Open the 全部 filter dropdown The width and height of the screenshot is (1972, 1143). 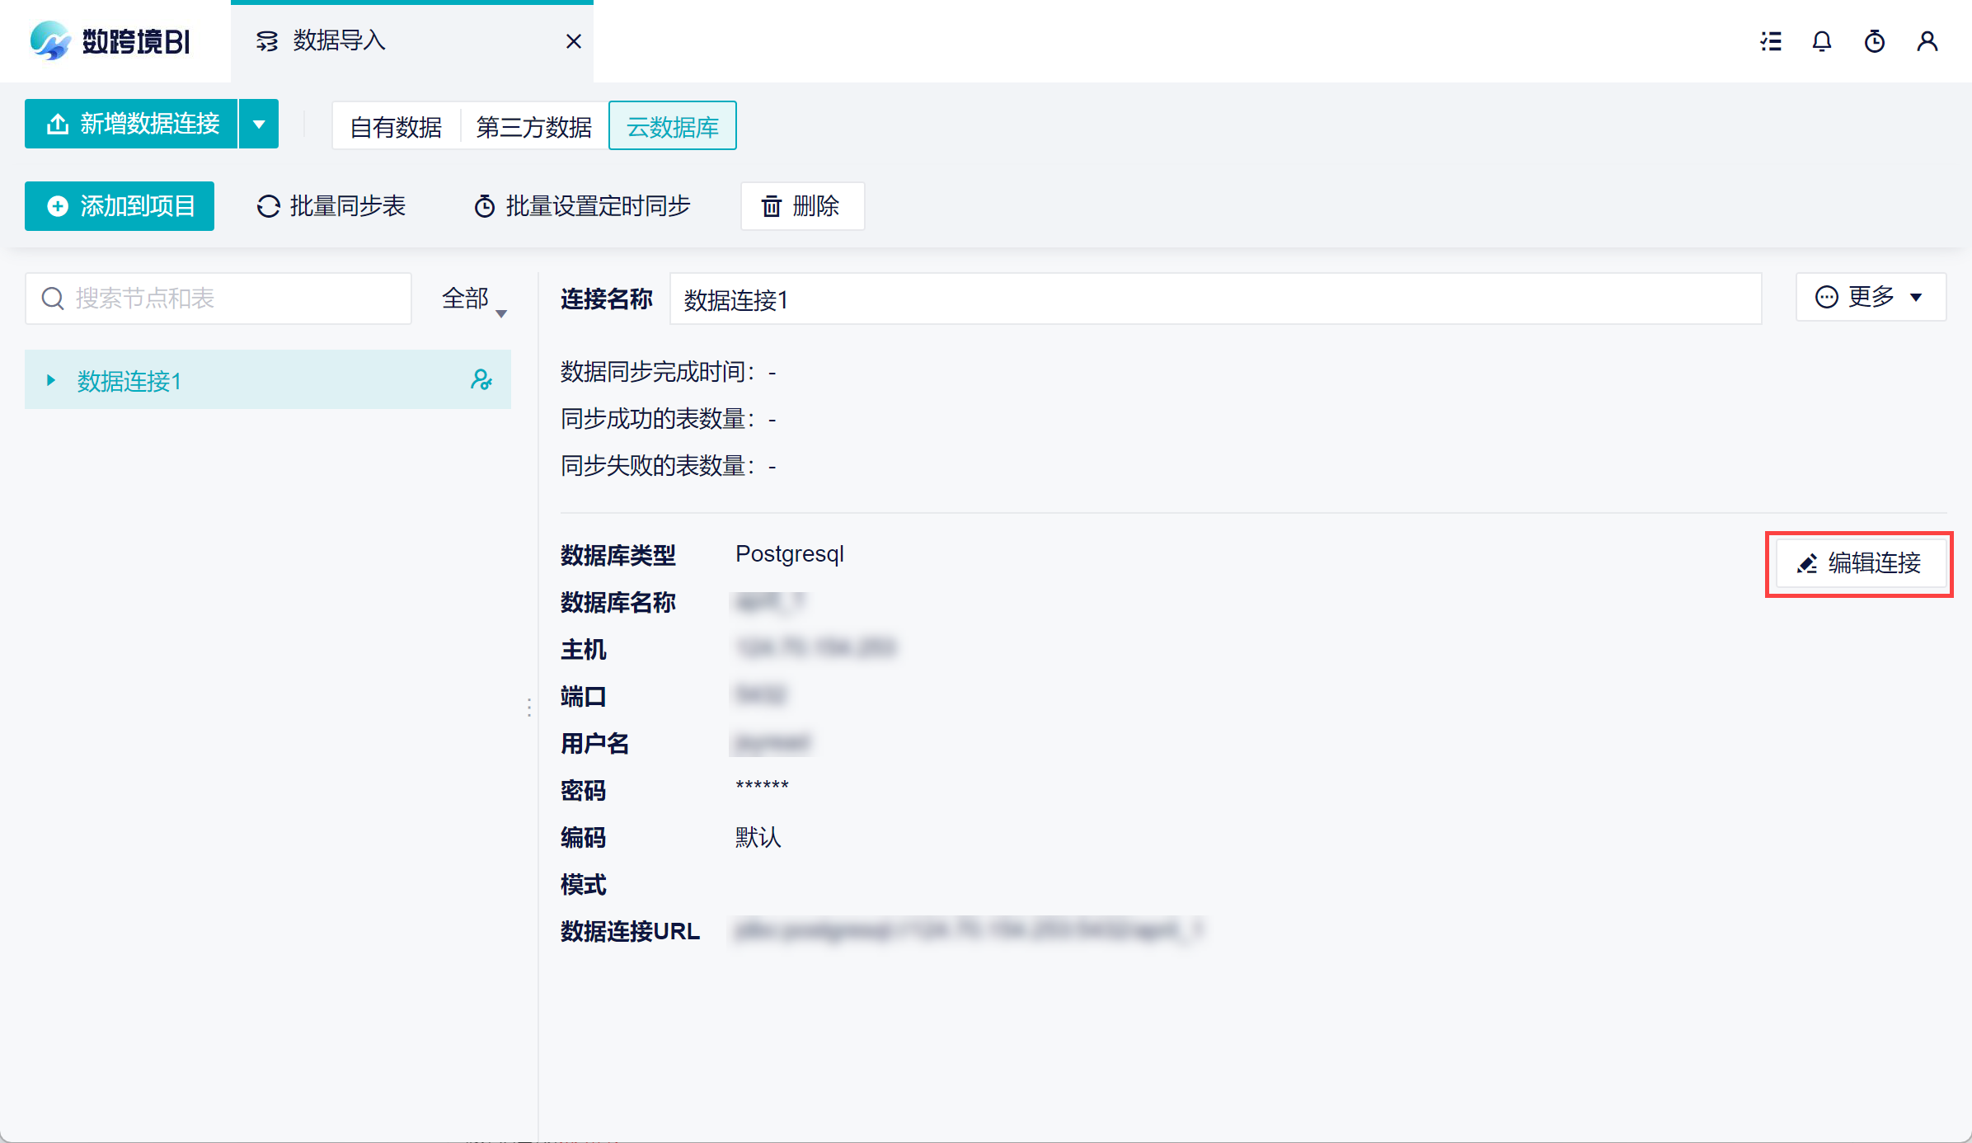click(474, 299)
